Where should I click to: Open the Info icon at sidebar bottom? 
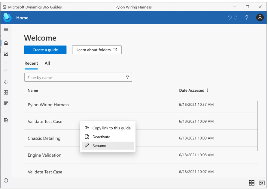pyautogui.click(x=6, y=181)
